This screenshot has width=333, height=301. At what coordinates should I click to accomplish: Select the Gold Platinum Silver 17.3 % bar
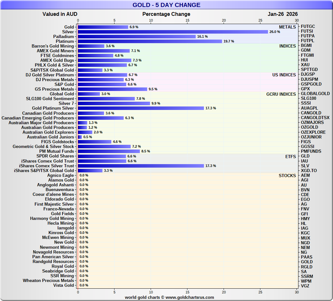[141, 108]
